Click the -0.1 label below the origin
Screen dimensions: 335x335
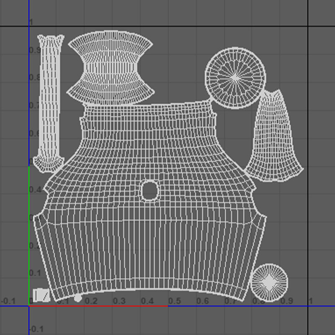(x=36, y=329)
